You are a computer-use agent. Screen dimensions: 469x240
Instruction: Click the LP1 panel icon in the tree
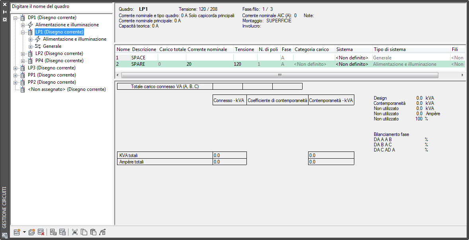[30, 32]
